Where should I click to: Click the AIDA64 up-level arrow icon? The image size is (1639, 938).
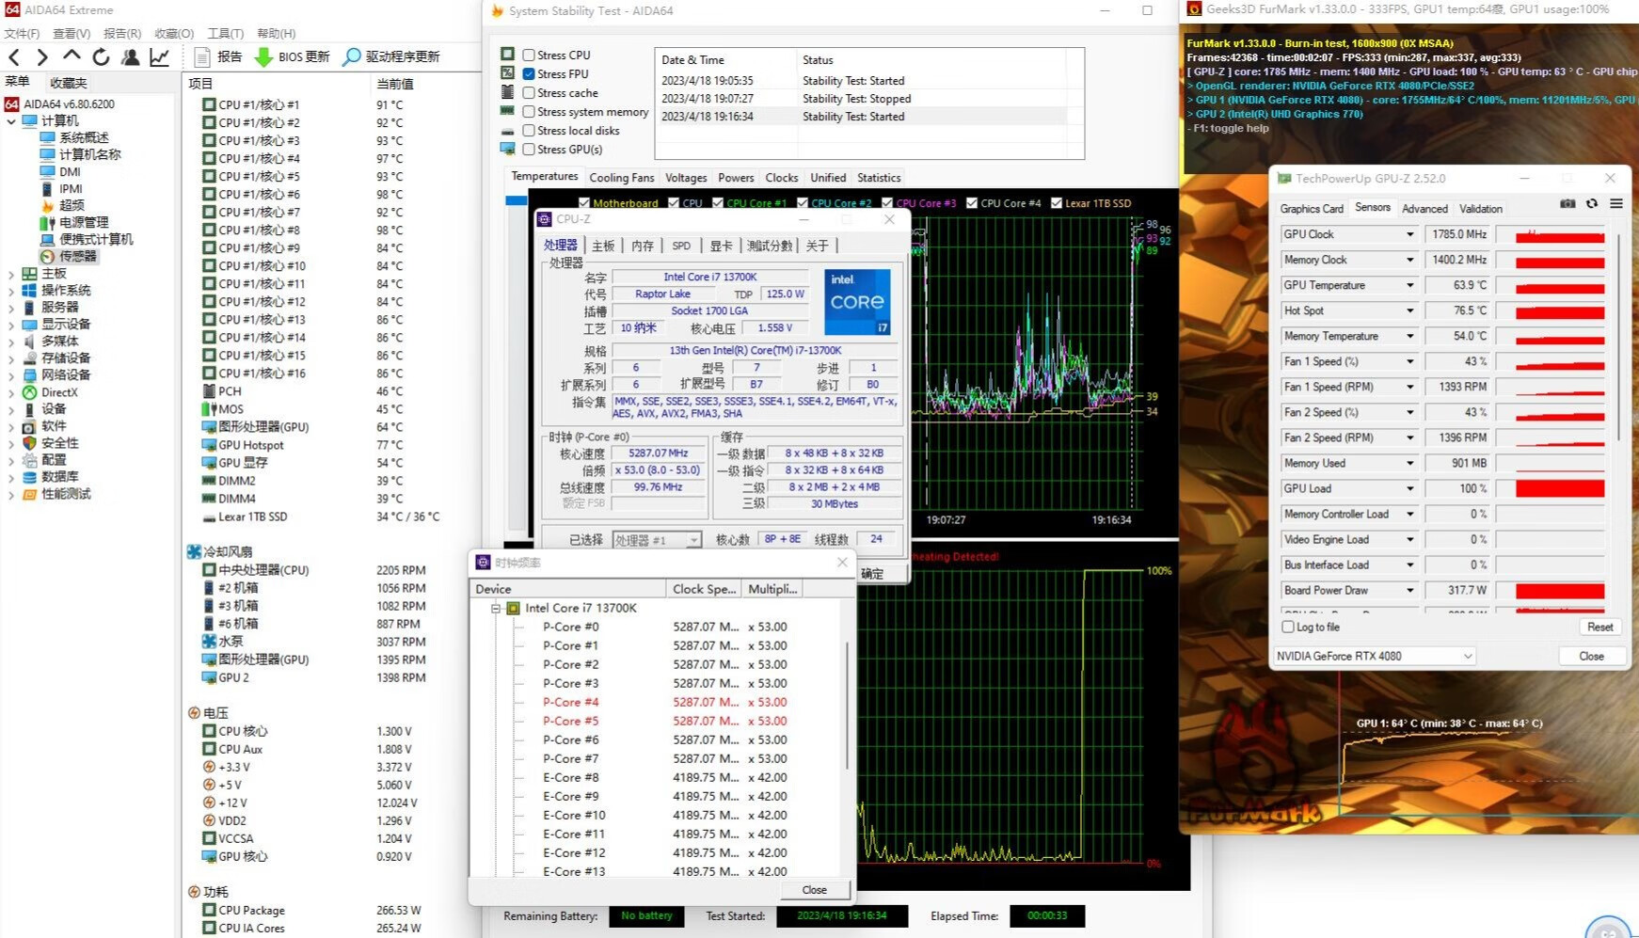(x=72, y=56)
